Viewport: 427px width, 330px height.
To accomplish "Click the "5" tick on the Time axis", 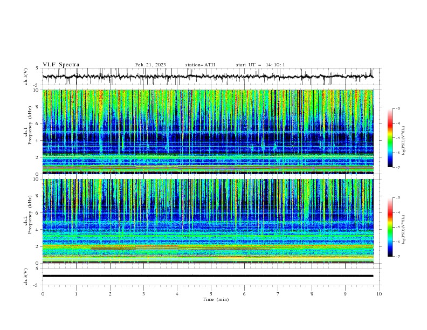I will [x=211, y=294].
